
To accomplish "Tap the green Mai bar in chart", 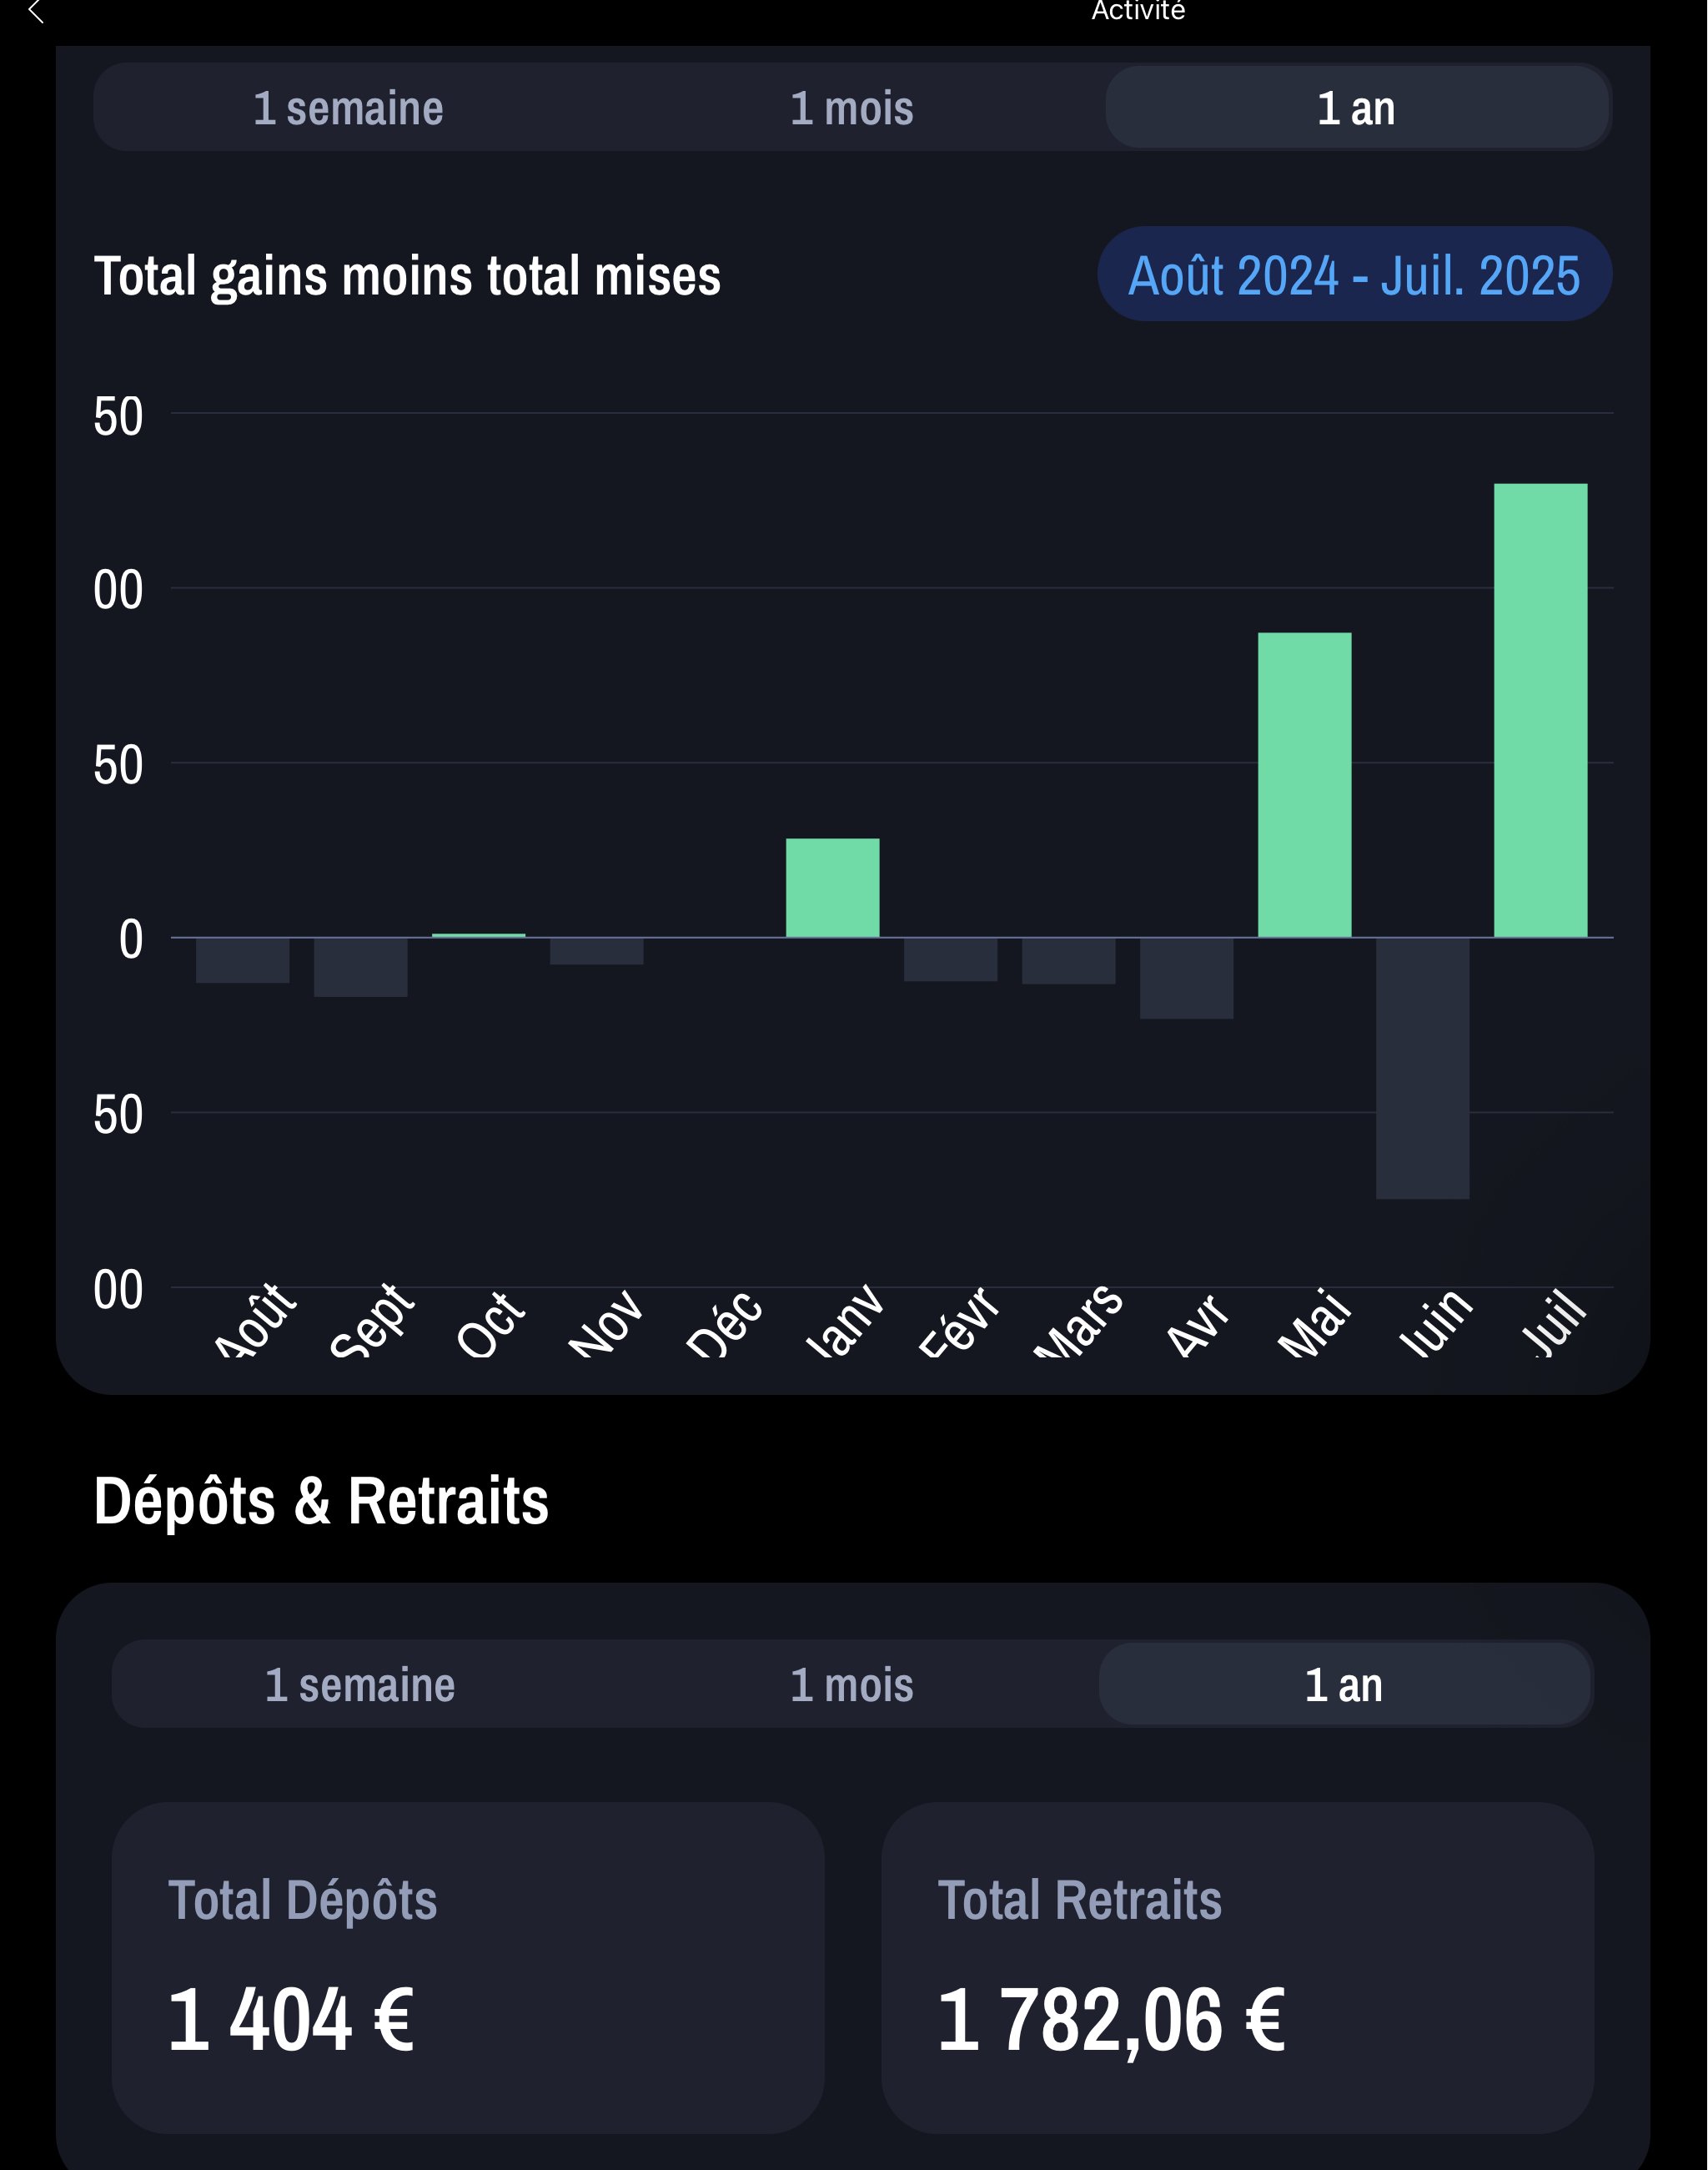I will coord(1304,785).
